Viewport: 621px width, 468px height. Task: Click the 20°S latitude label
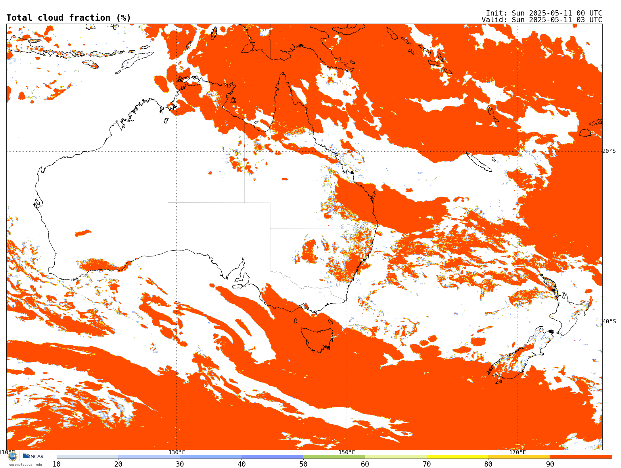(x=609, y=151)
